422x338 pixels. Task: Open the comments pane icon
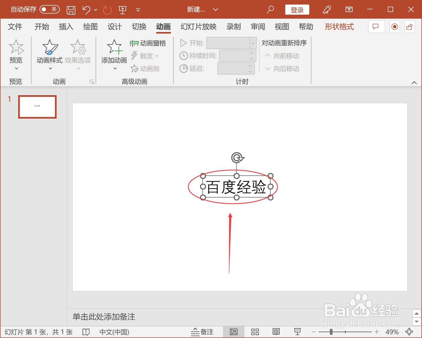pos(376,27)
